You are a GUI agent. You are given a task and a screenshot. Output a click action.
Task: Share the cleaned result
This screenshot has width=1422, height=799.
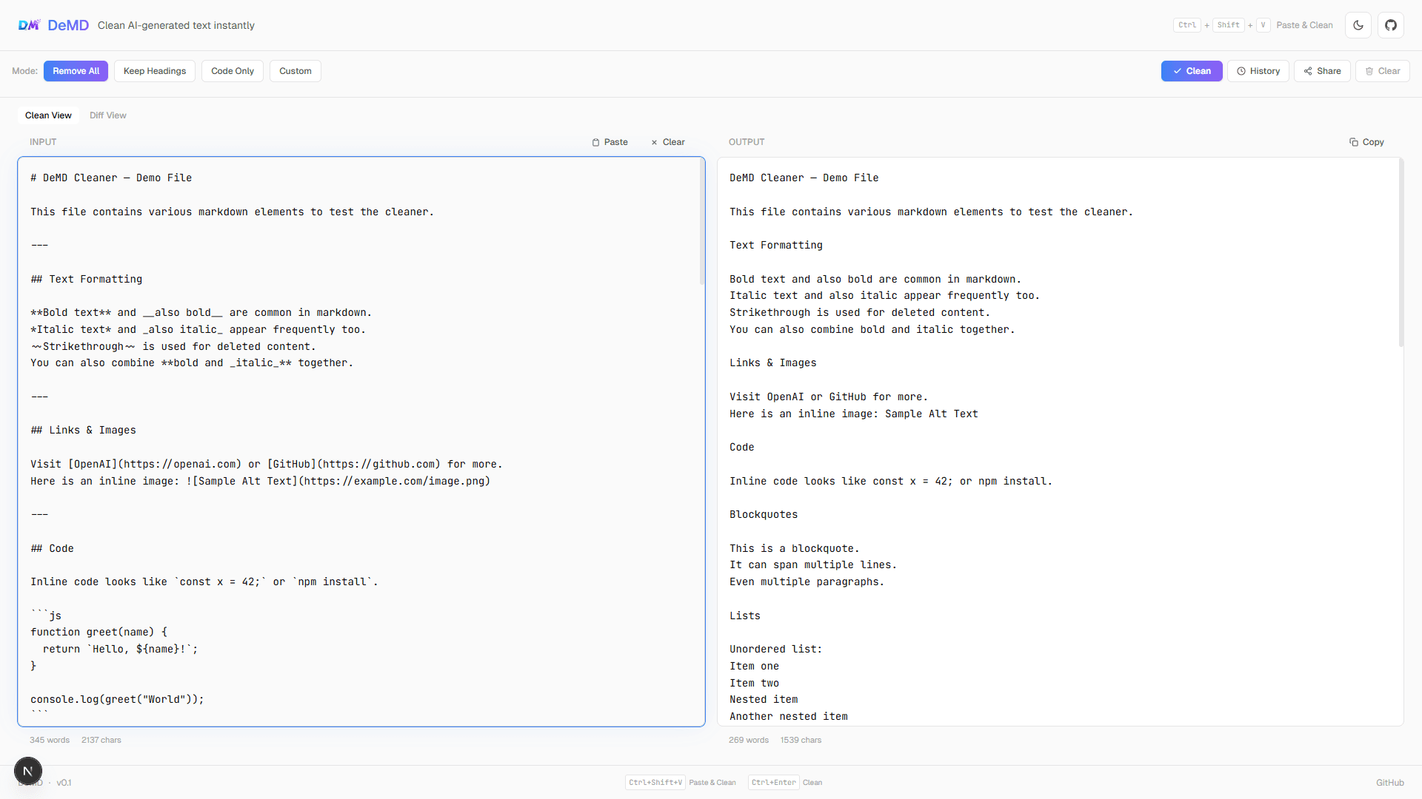coord(1322,71)
